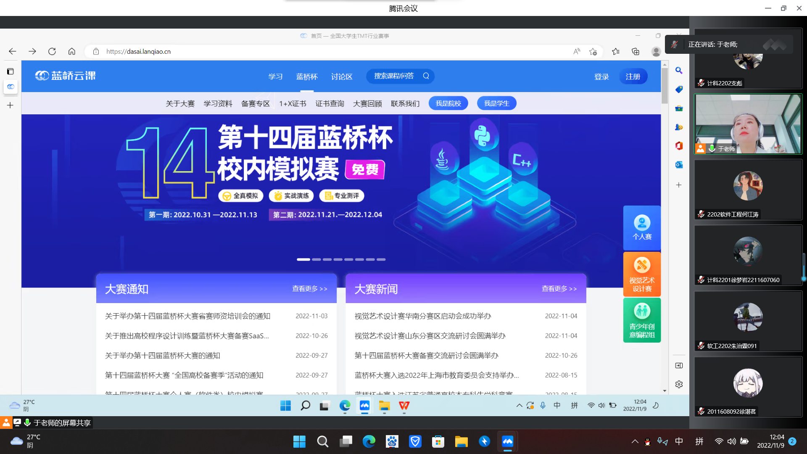Open the Edge sidebar shopping tag icon

(x=679, y=90)
